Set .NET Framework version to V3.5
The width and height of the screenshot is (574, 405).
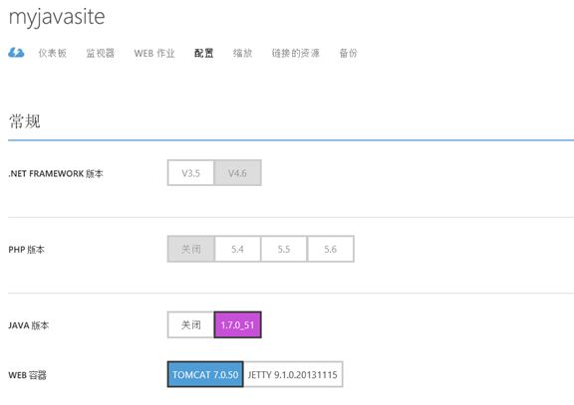pyautogui.click(x=190, y=173)
